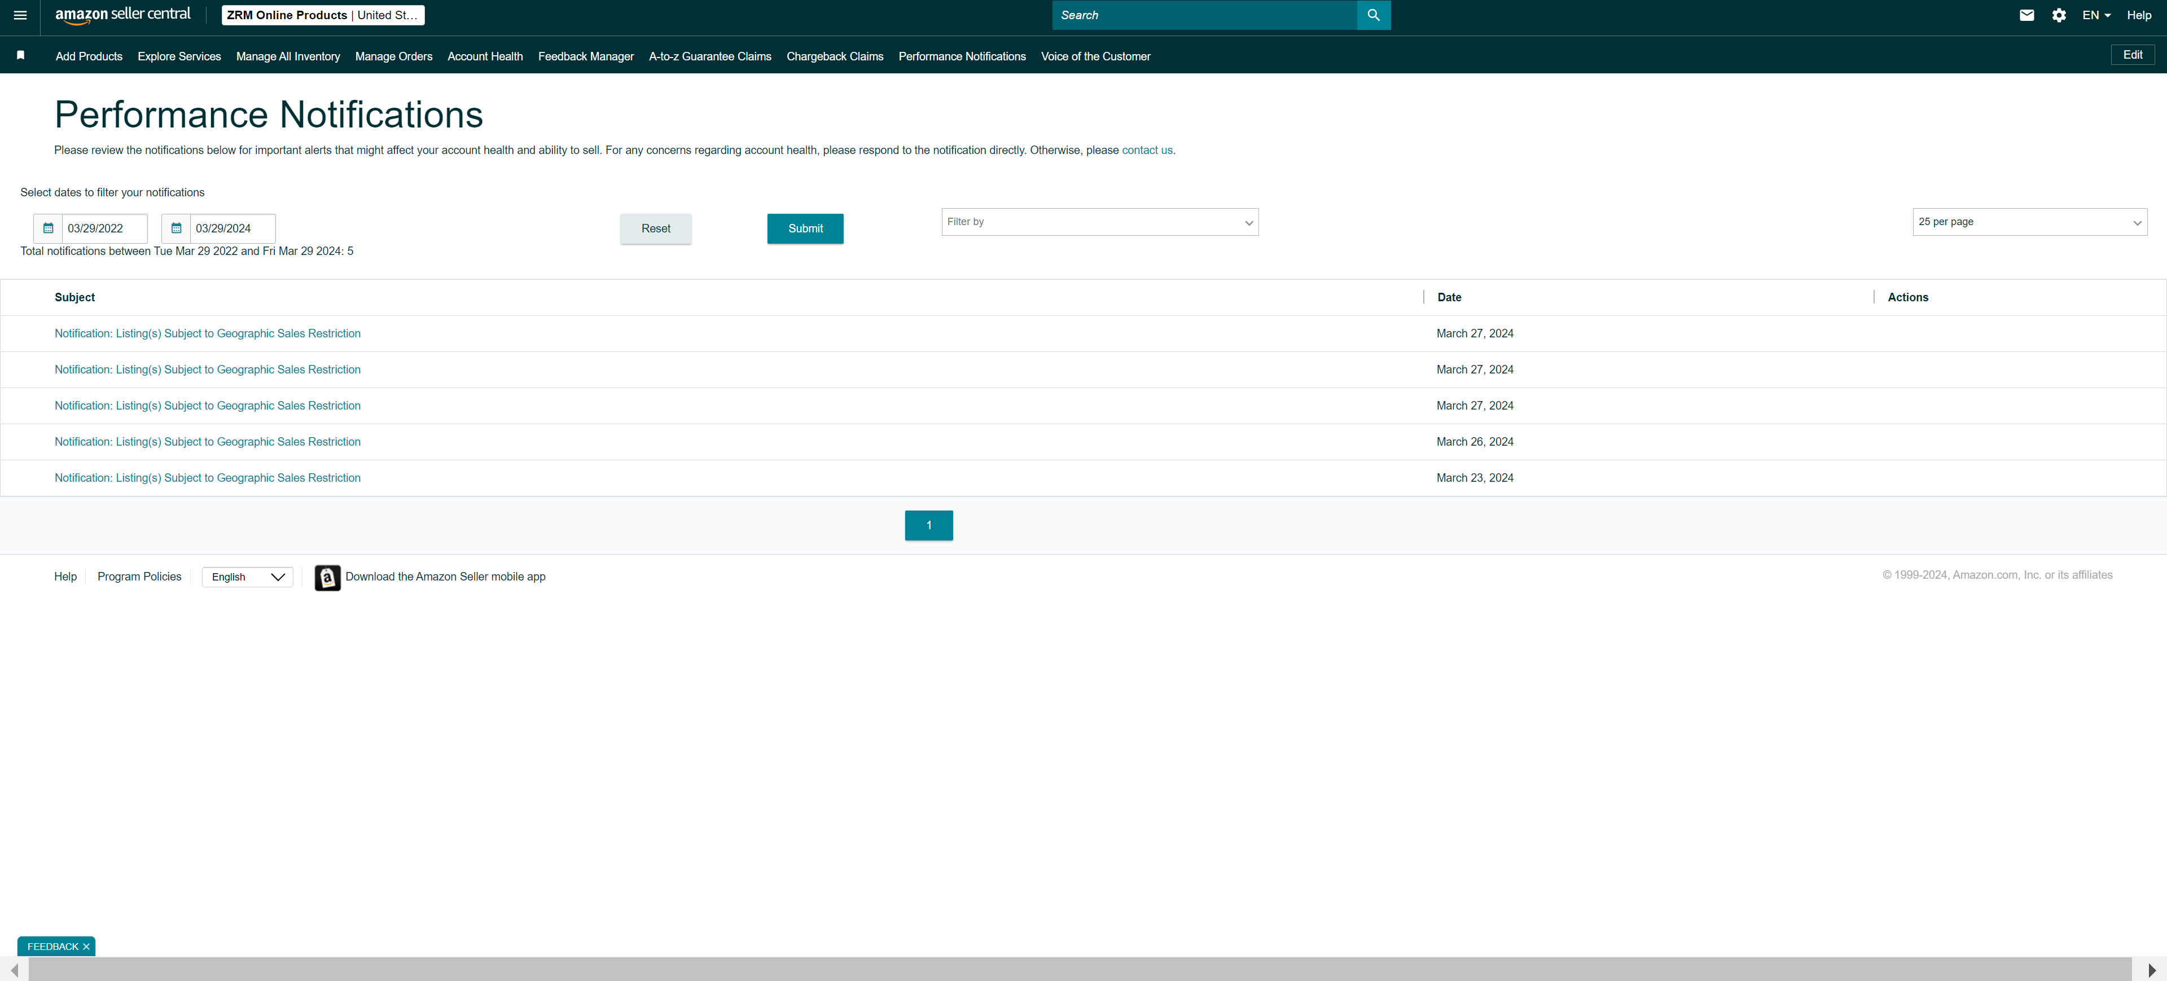The width and height of the screenshot is (2167, 981).
Task: Click the Reset button
Action: [x=655, y=228]
